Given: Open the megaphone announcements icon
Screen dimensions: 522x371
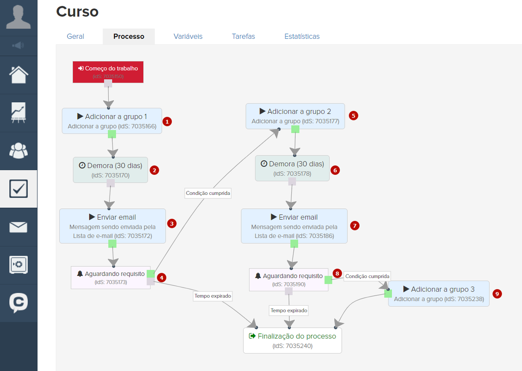Looking at the screenshot, I should 18,46.
